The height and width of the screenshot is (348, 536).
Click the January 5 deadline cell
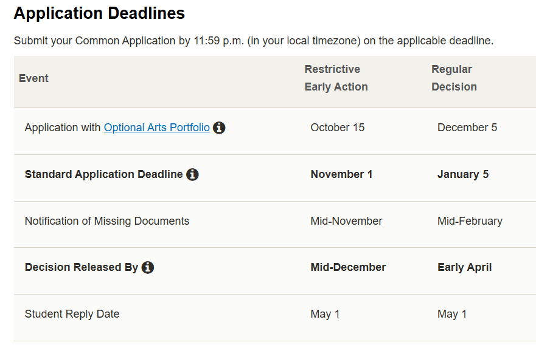(463, 174)
